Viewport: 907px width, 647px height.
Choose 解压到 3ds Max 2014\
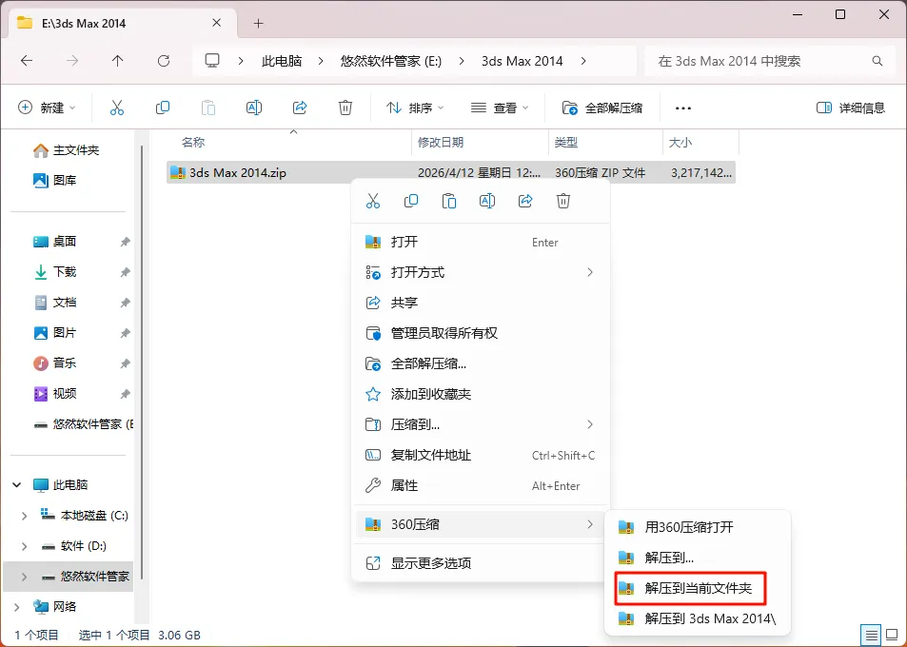(697, 618)
